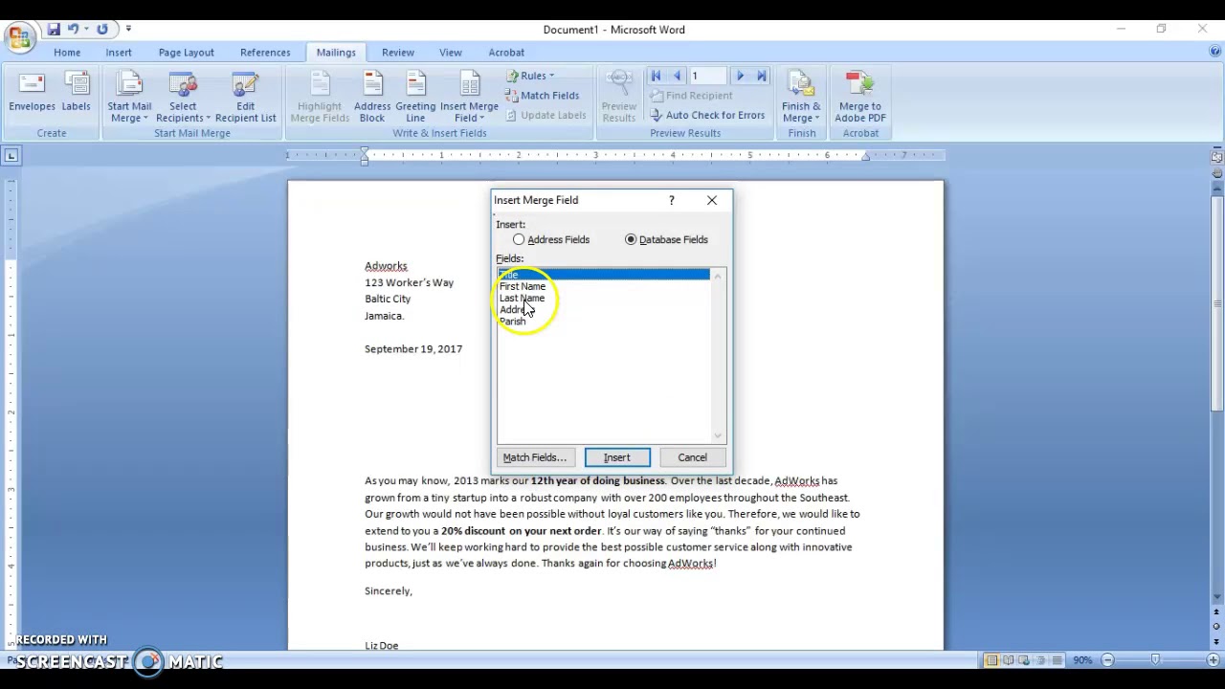Open the Start Mail Merge dropdown
Image resolution: width=1225 pixels, height=689 pixels.
(129, 96)
